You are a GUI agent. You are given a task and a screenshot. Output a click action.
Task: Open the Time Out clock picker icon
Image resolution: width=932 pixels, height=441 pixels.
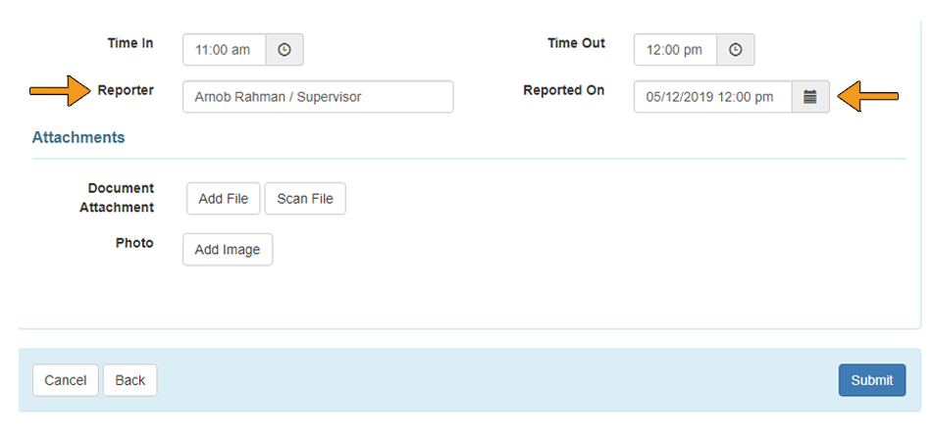point(735,50)
